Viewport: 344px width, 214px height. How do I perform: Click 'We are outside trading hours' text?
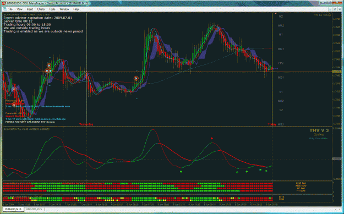[x=27, y=28]
